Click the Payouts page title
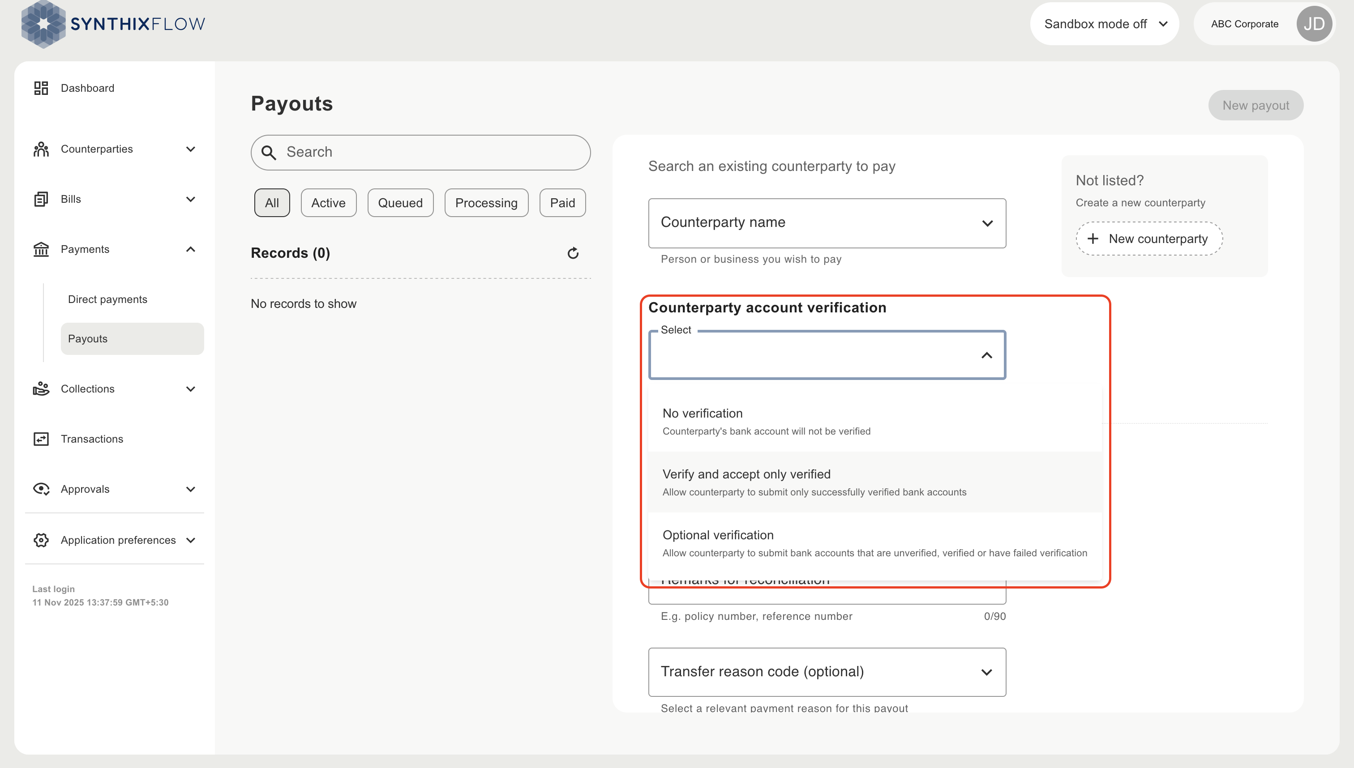 (292, 103)
